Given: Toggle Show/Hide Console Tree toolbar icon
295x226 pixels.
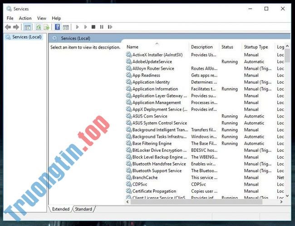Looking at the screenshot, I should [28, 27].
